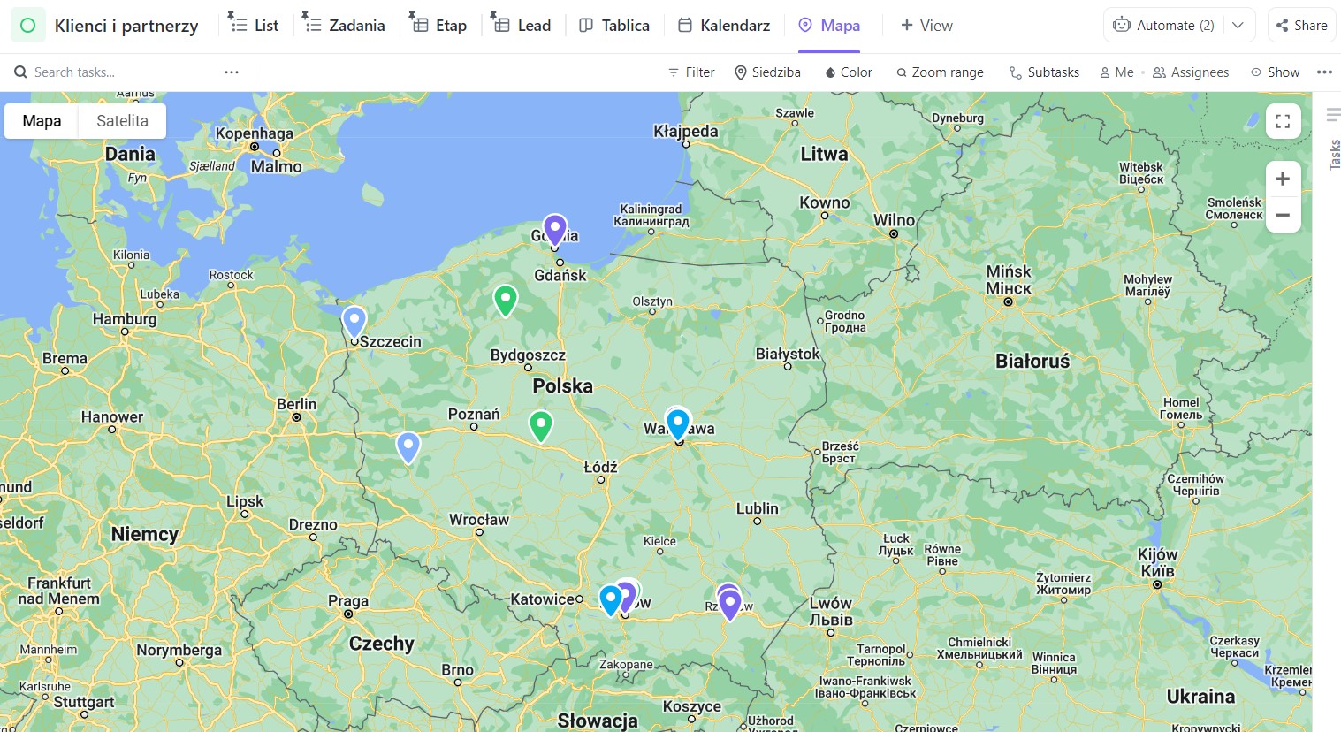Click the Gdańsk city label
This screenshot has height=732, width=1341.
point(560,275)
